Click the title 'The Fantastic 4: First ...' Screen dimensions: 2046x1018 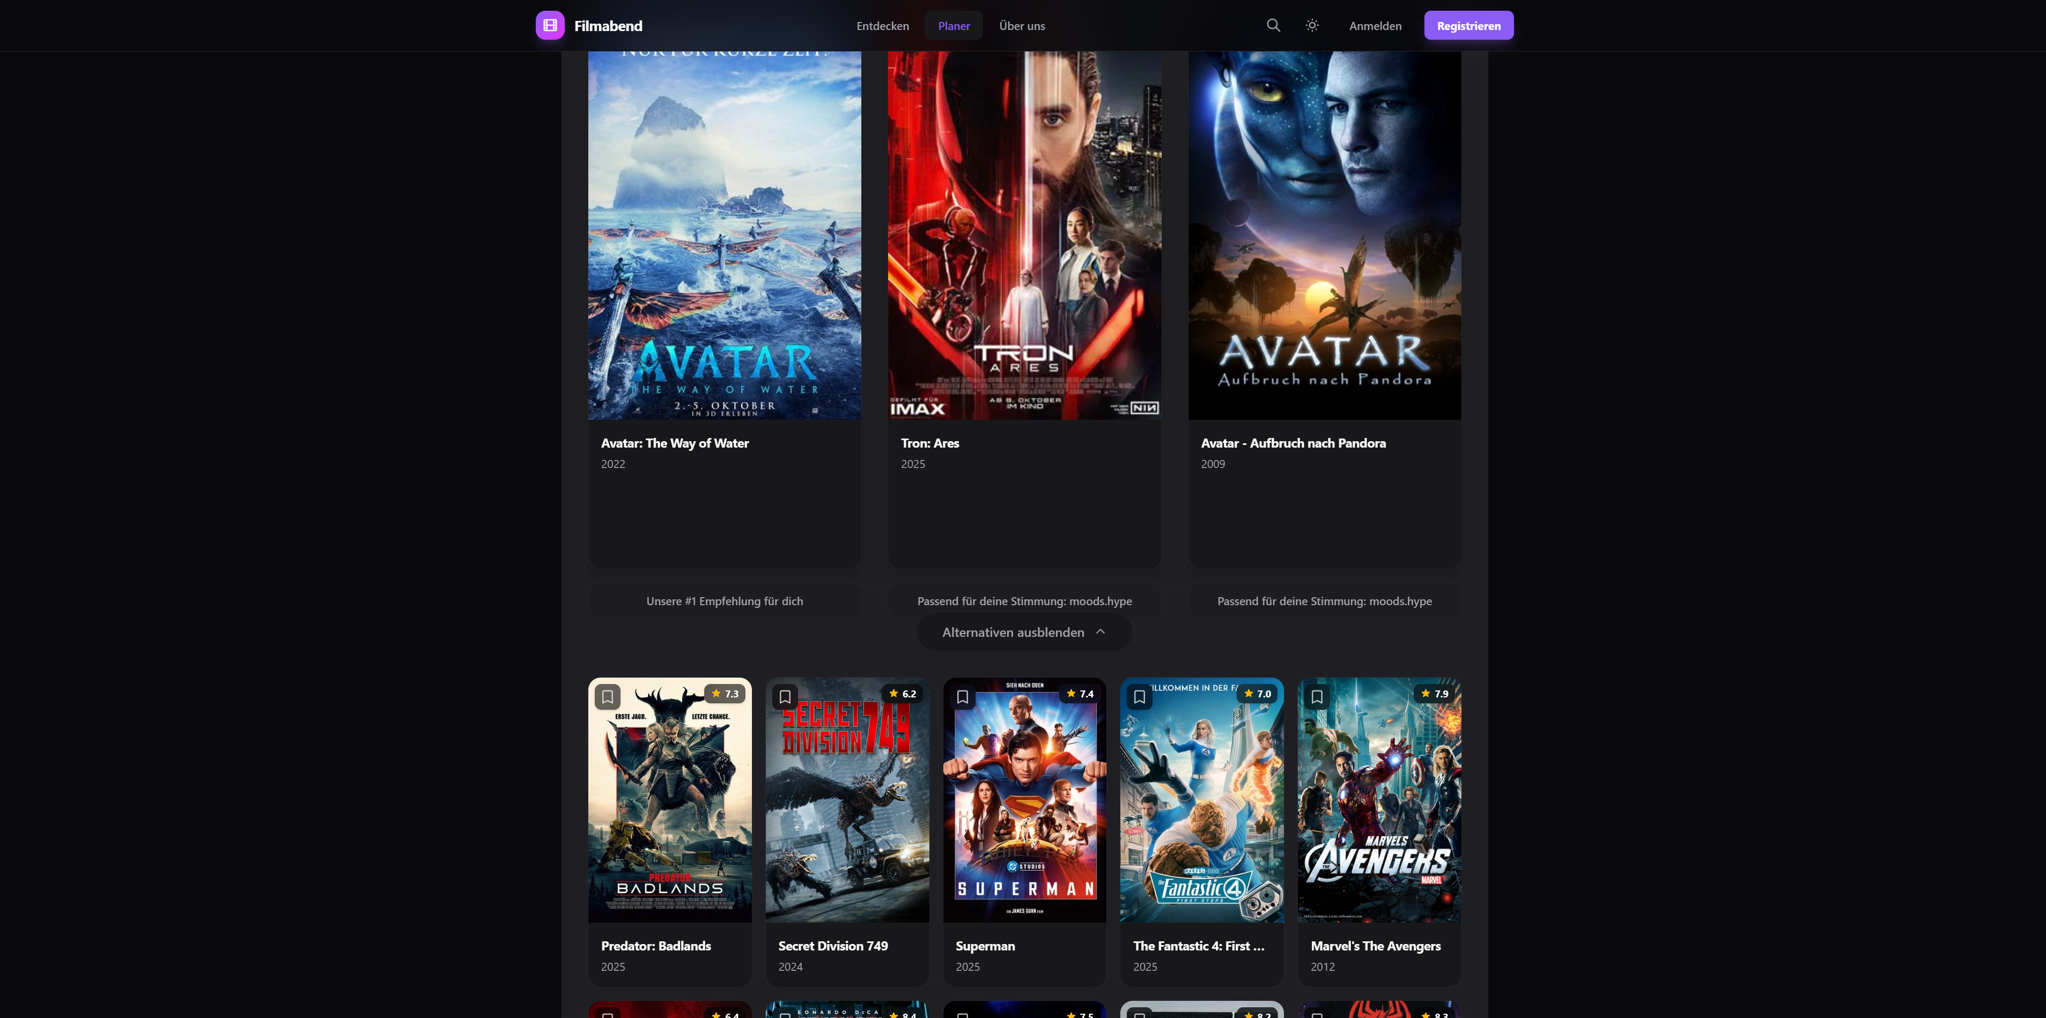[x=1199, y=946]
